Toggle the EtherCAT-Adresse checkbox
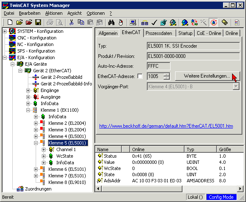This screenshot has height=202, width=246. [140, 76]
